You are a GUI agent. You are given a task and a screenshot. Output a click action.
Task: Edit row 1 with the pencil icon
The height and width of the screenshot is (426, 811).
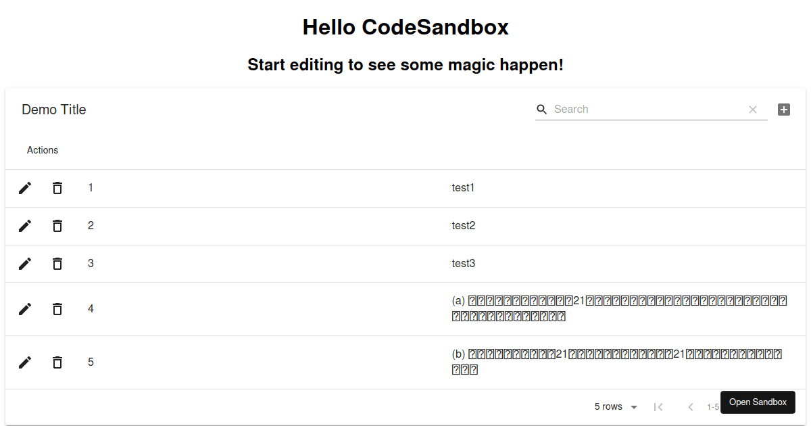(x=25, y=188)
